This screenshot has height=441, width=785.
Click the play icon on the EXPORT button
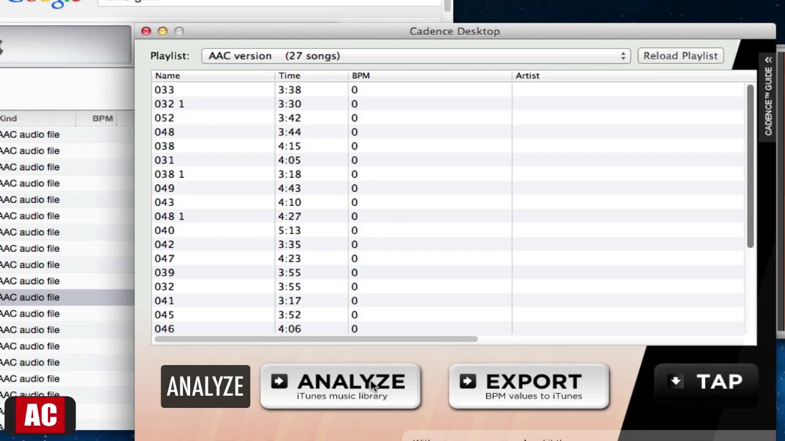467,382
